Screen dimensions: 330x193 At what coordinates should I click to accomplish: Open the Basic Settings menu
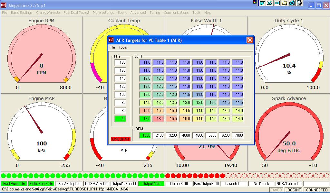[22, 13]
